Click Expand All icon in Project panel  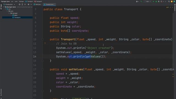tap(22, 4)
